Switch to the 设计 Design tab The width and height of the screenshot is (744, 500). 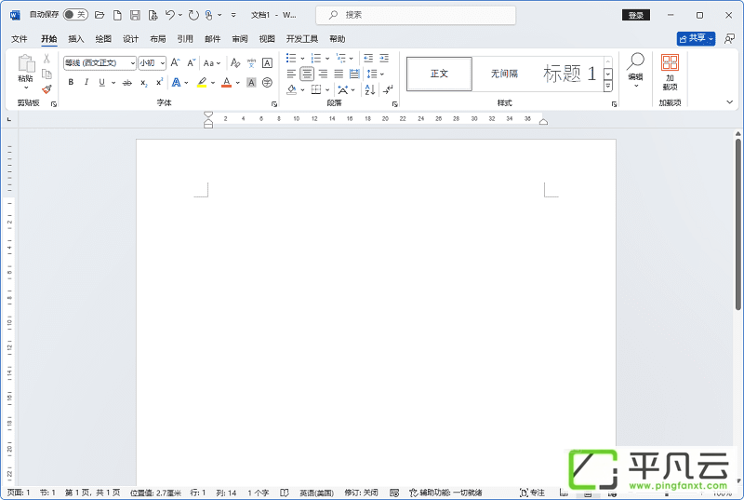[130, 39]
